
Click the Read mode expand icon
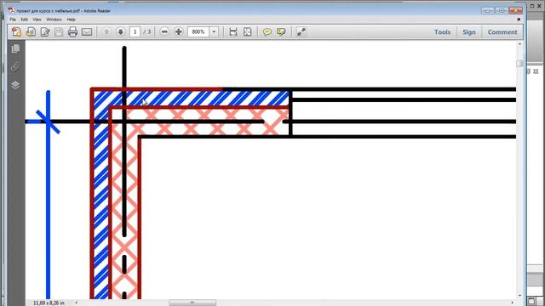tap(301, 32)
